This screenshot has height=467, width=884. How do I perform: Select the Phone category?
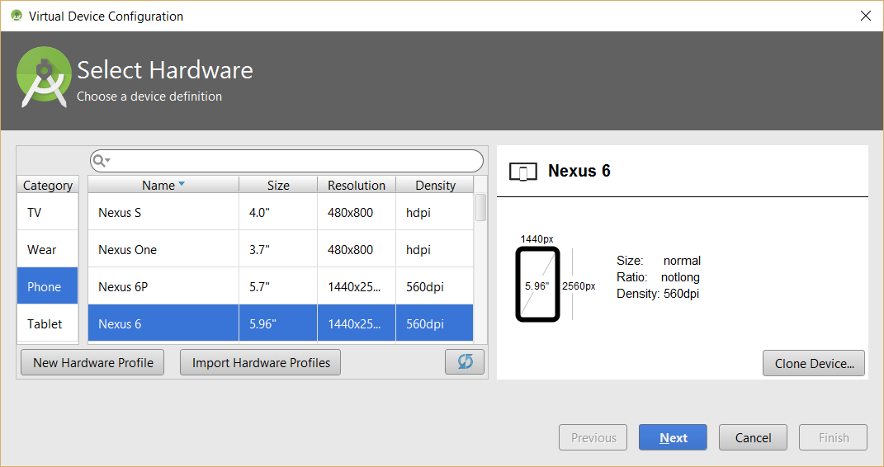pos(47,286)
